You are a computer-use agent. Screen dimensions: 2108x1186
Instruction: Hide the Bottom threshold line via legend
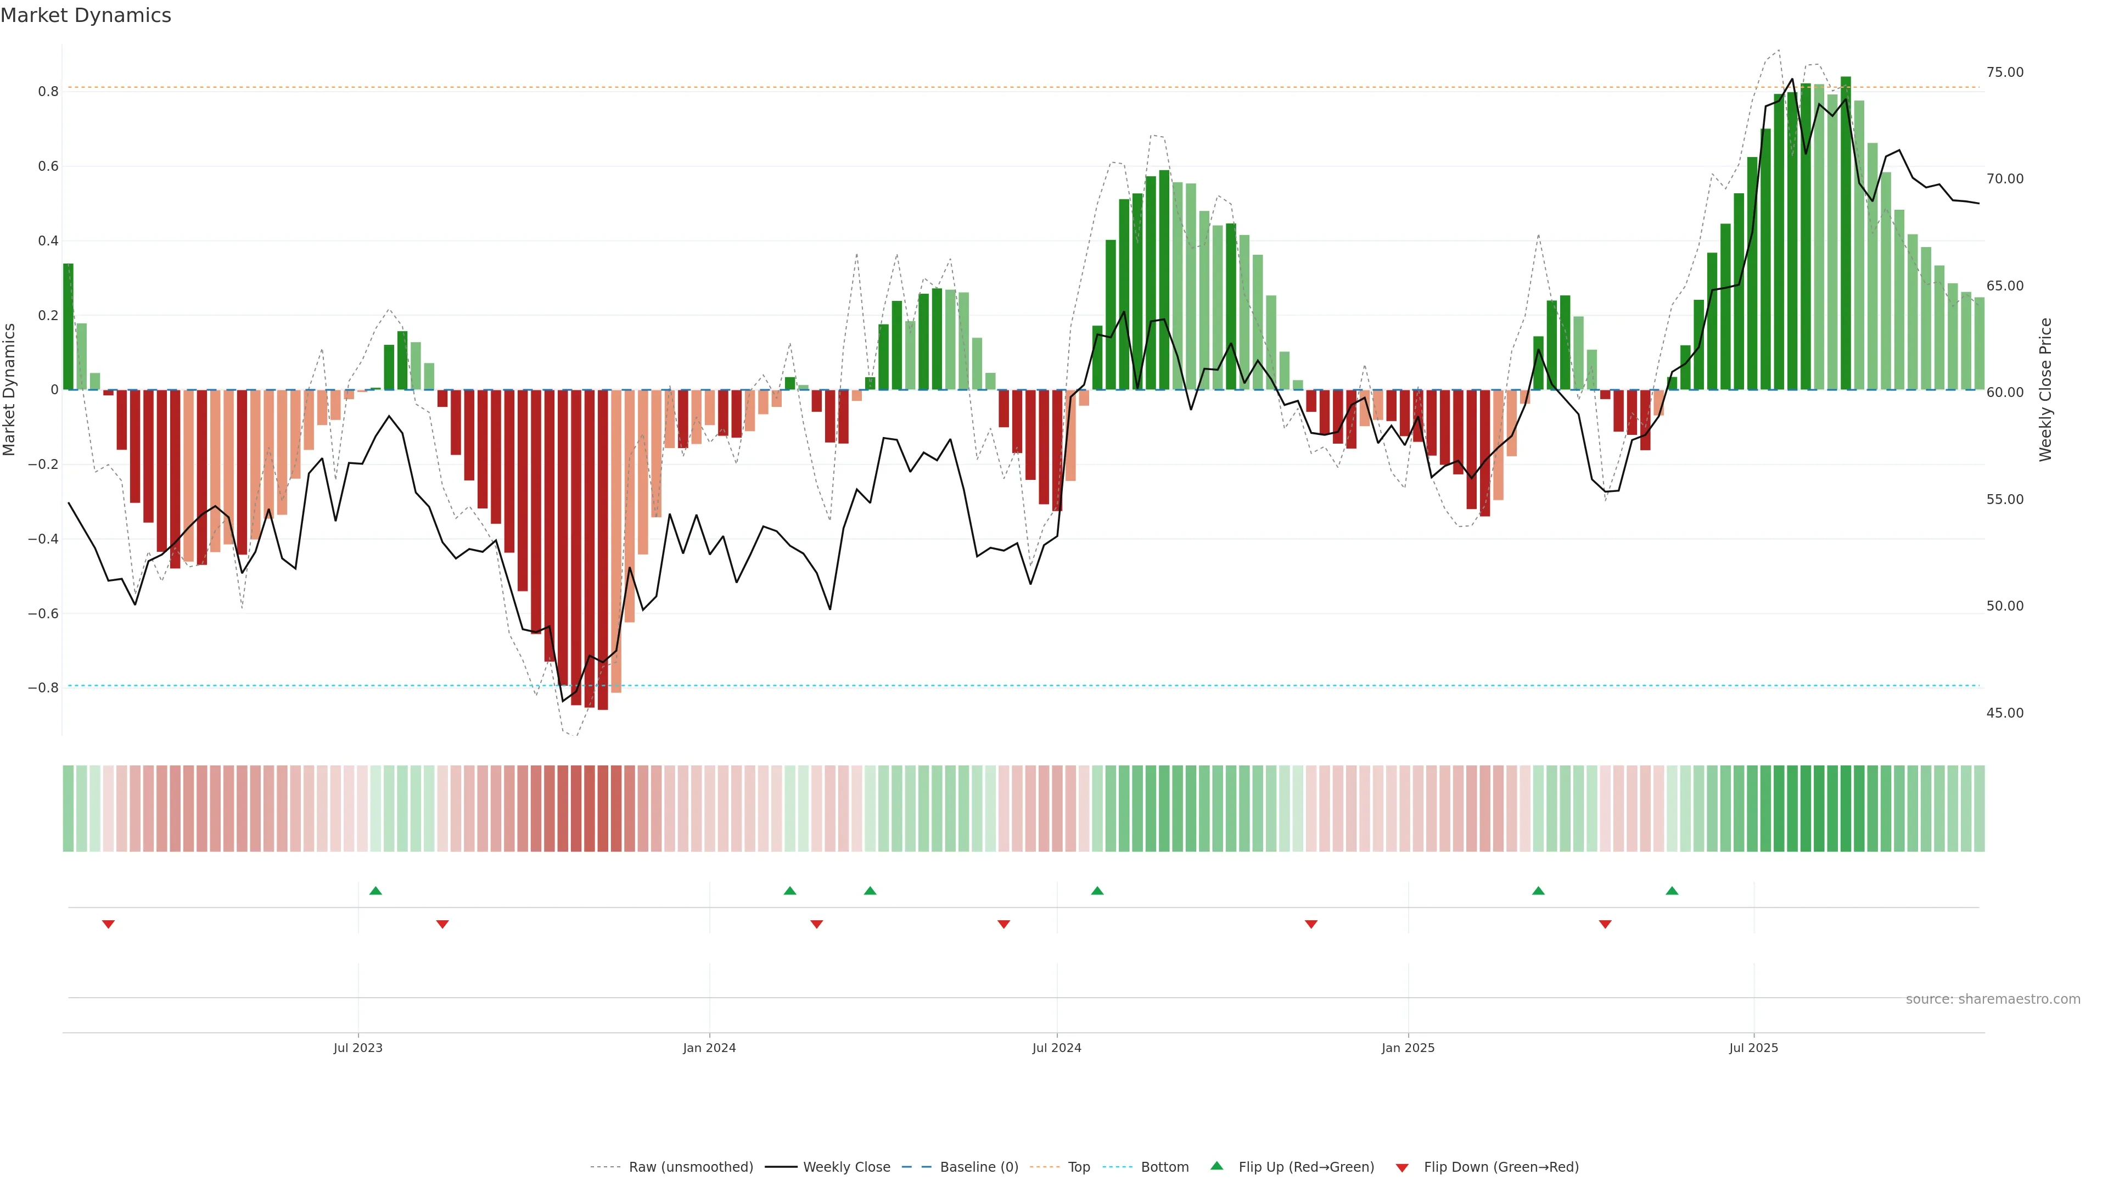[x=1164, y=1167]
